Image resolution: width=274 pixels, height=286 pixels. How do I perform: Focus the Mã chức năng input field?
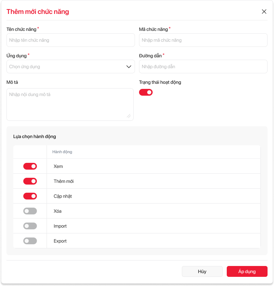(x=203, y=40)
